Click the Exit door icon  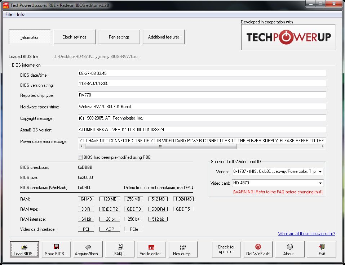(322, 247)
